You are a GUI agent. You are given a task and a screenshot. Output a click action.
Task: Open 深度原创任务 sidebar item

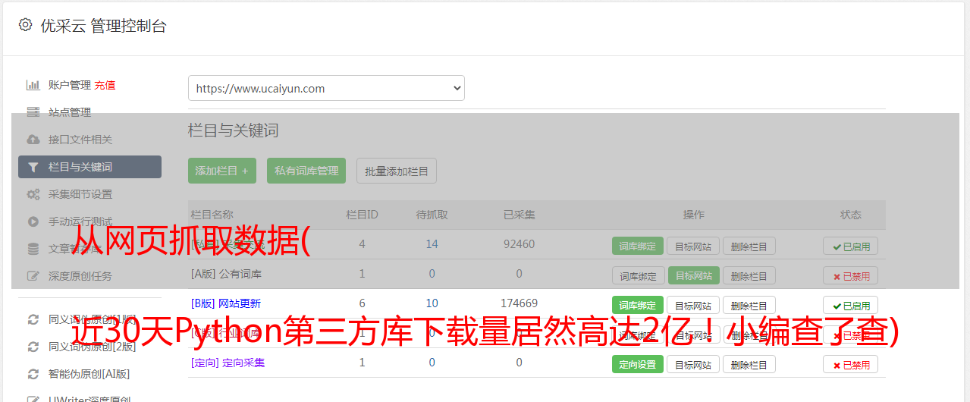[x=80, y=276]
